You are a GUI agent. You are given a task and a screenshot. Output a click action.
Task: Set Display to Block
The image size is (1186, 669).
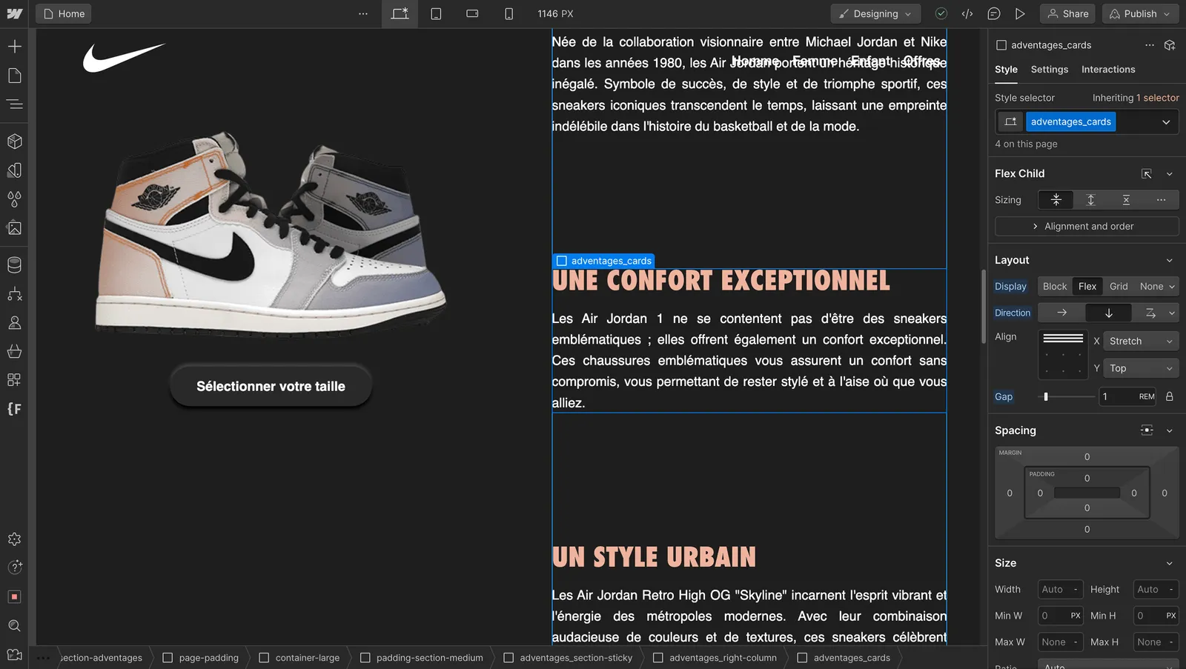[x=1055, y=286]
